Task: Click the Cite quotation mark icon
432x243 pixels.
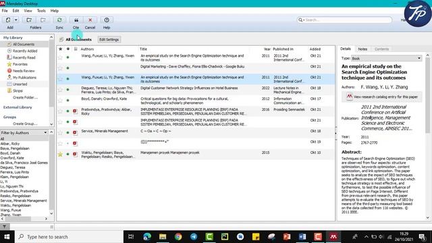Action: click(x=76, y=20)
